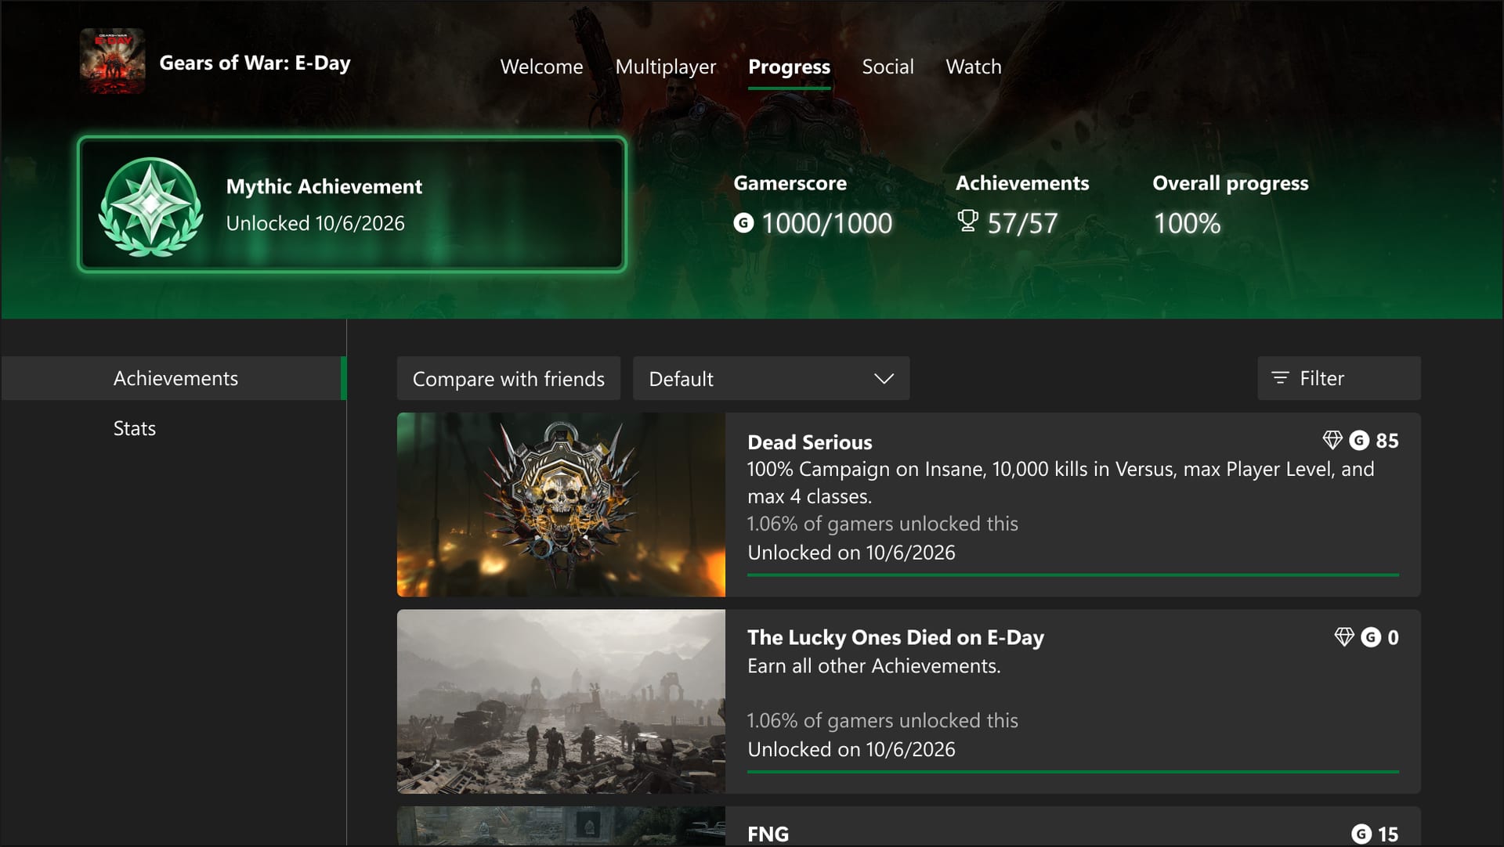Open the Multiplayer tab
This screenshot has width=1504, height=847.
point(665,67)
